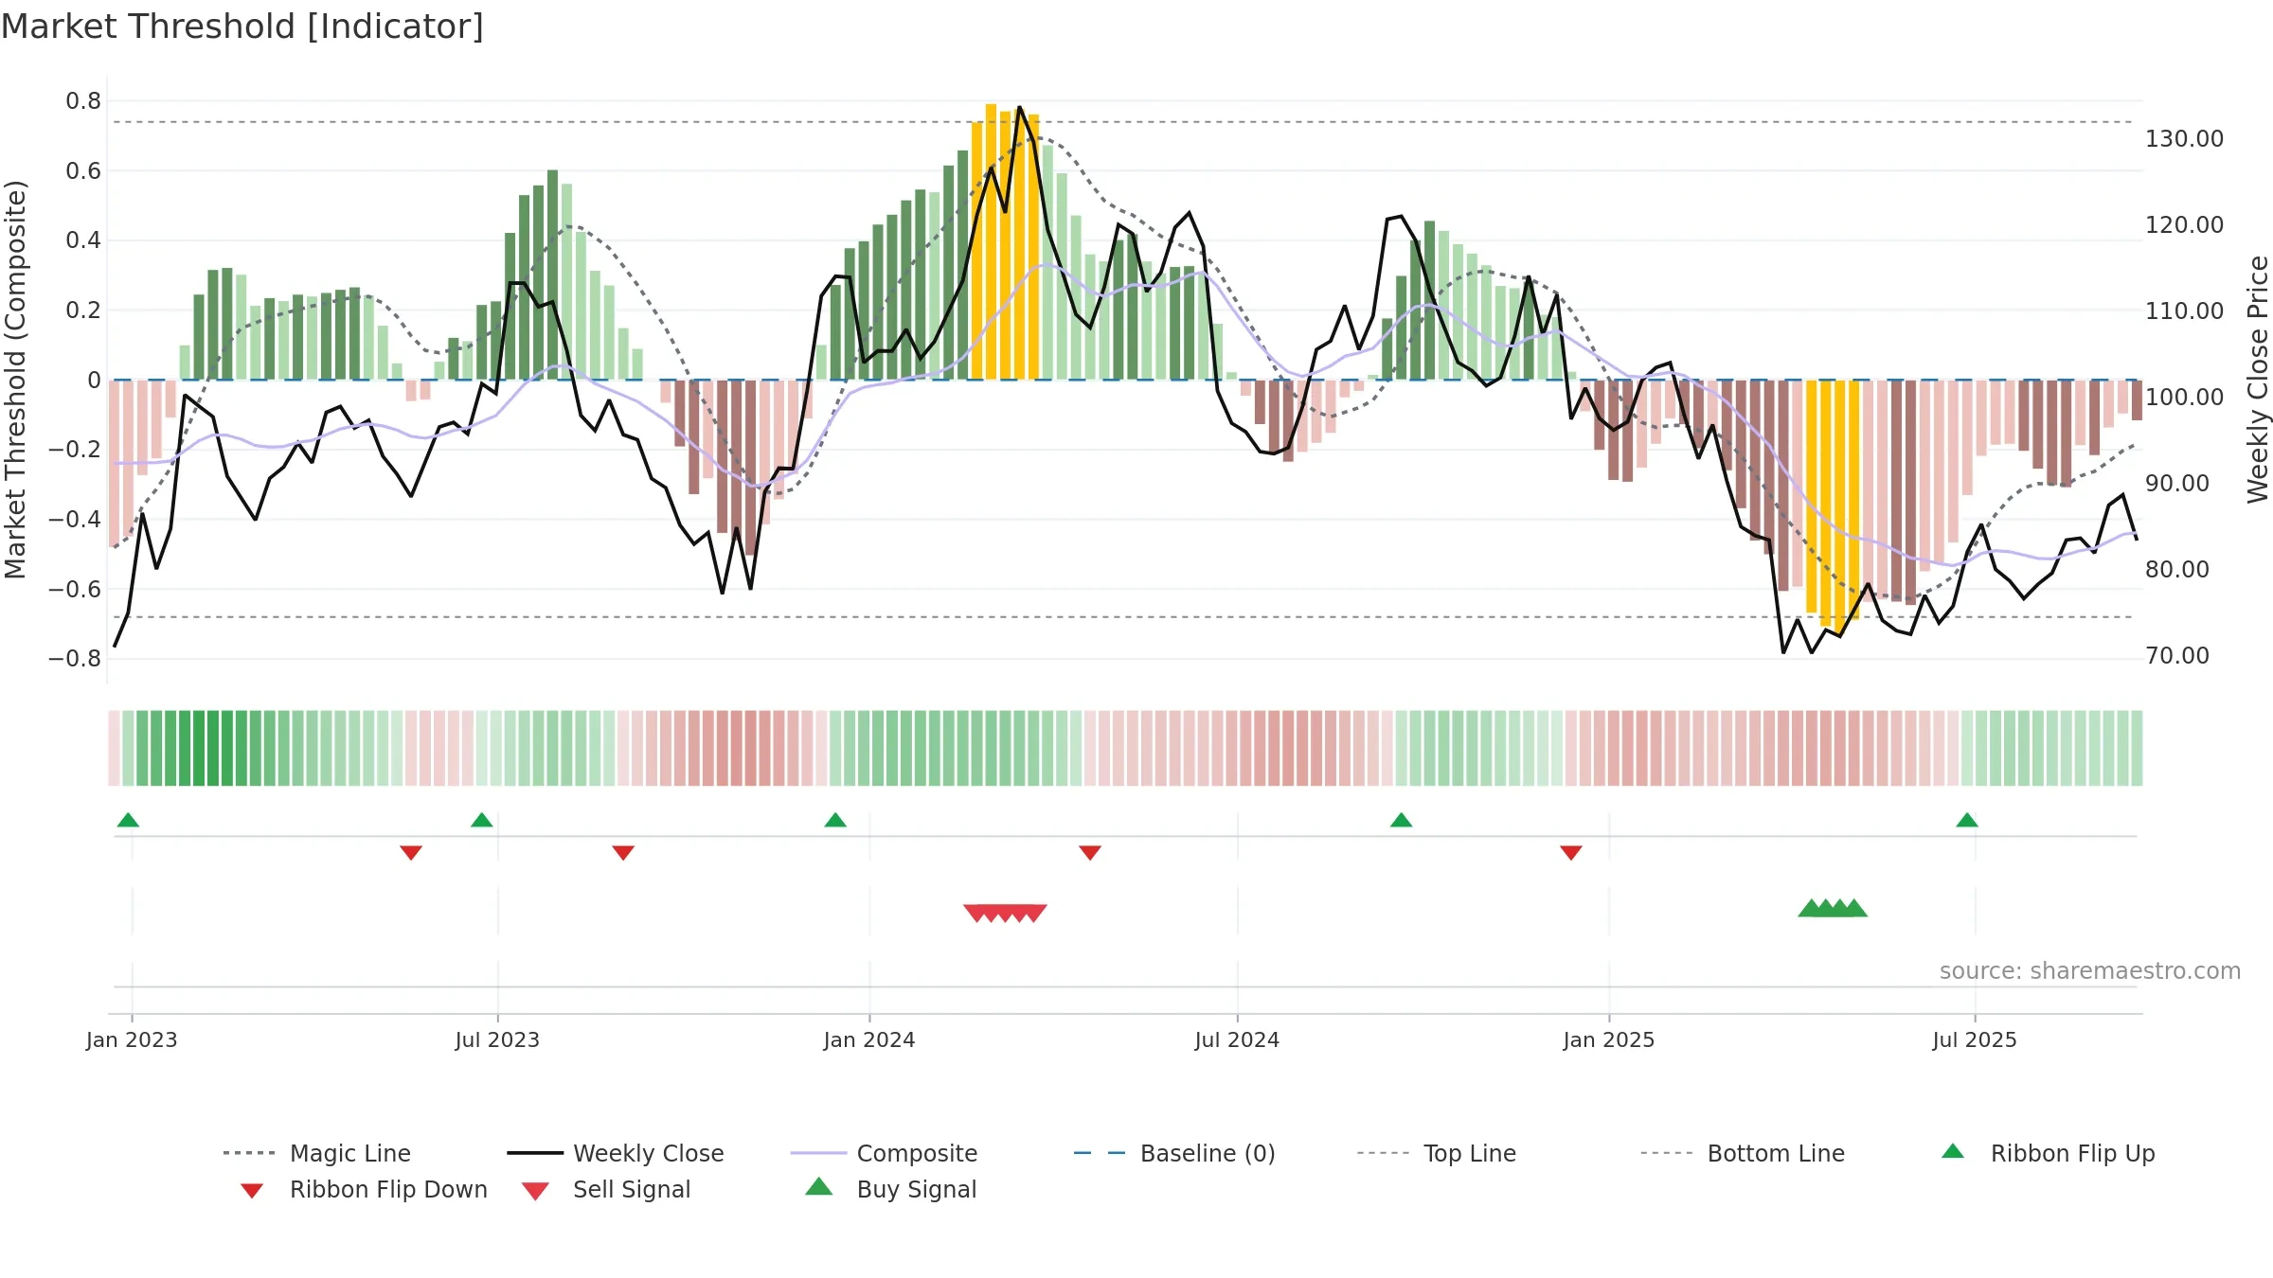The image size is (2273, 1278).
Task: Click the source: sharemaestro.com text
Action: [2090, 971]
